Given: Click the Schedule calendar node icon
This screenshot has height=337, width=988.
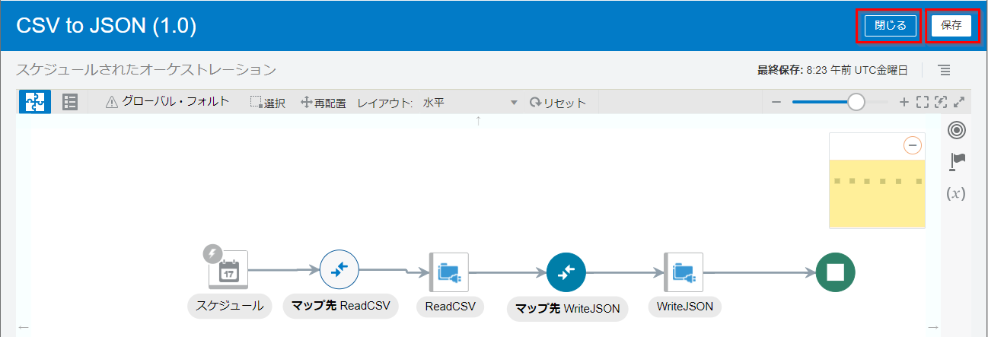Looking at the screenshot, I should [x=229, y=270].
